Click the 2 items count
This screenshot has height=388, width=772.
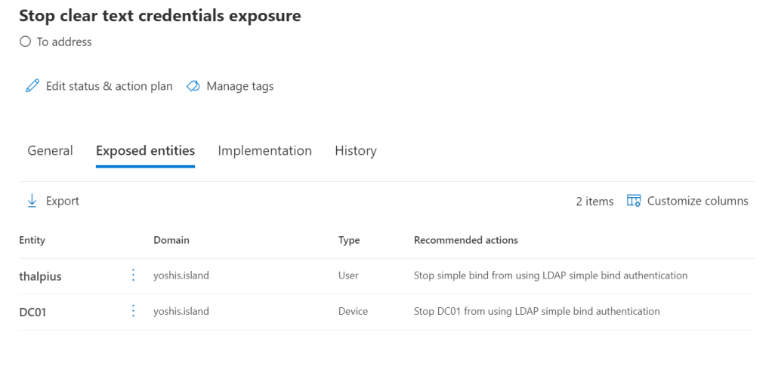click(594, 201)
